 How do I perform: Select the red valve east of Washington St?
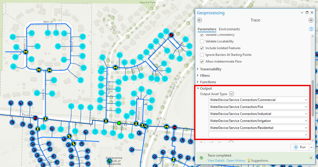click(x=175, y=127)
